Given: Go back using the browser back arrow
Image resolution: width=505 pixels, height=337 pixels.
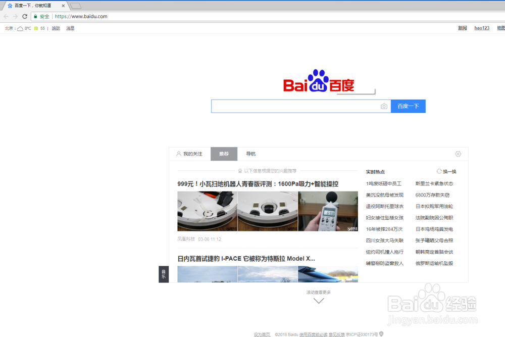Looking at the screenshot, I should pyautogui.click(x=6, y=16).
